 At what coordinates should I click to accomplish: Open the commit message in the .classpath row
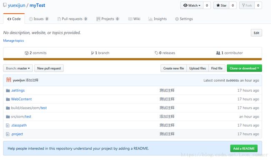coord(167,125)
